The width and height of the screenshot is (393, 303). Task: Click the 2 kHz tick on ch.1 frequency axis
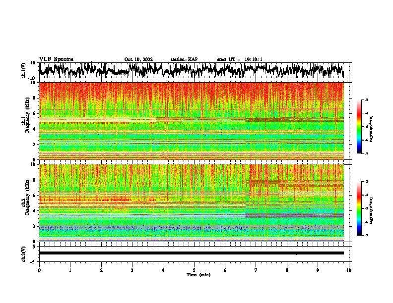(x=34, y=145)
